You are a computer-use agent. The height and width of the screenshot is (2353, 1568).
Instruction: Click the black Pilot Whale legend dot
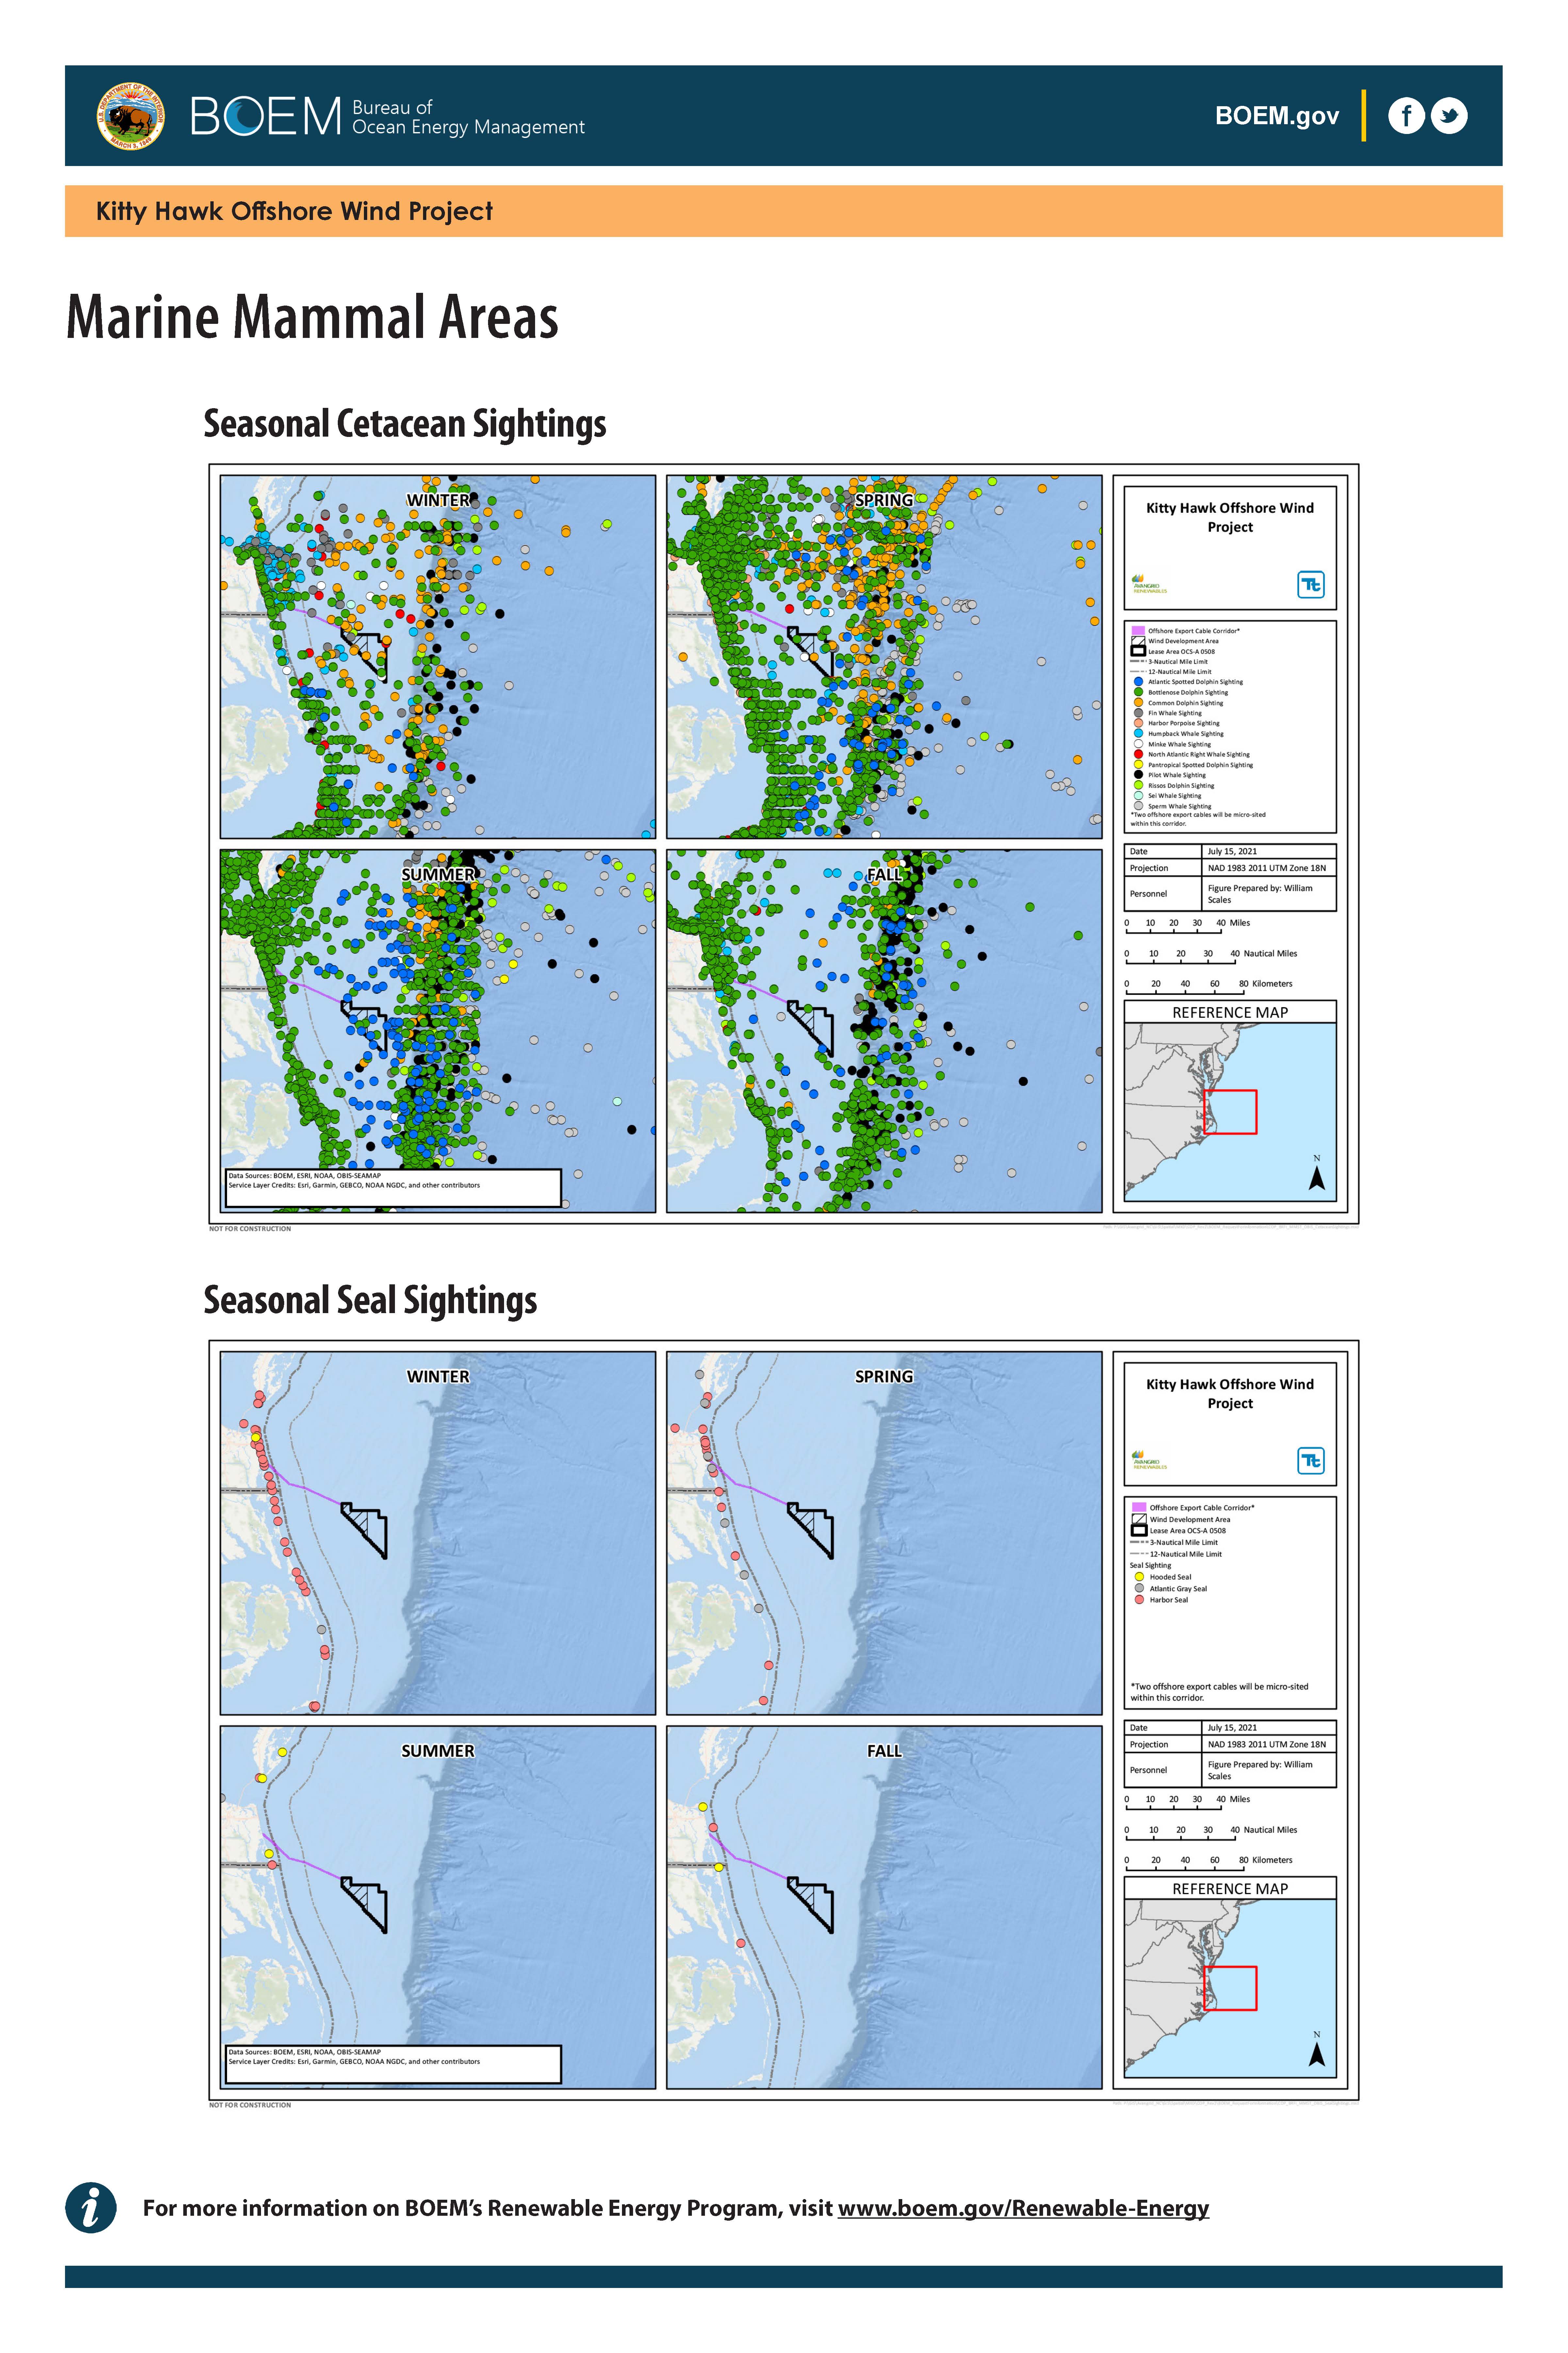point(1138,774)
